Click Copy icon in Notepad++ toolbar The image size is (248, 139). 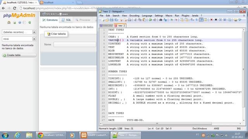tap(140, 20)
